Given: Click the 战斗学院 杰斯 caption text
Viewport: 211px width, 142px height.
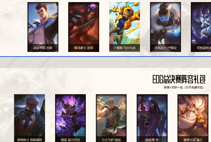Looking at the screenshot, I should 43,48.
